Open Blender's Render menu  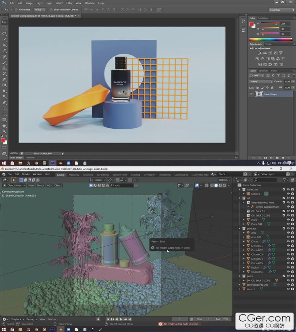click(x=26, y=174)
